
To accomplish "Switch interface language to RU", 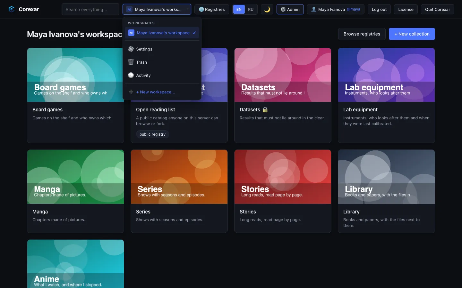I will pyautogui.click(x=251, y=10).
